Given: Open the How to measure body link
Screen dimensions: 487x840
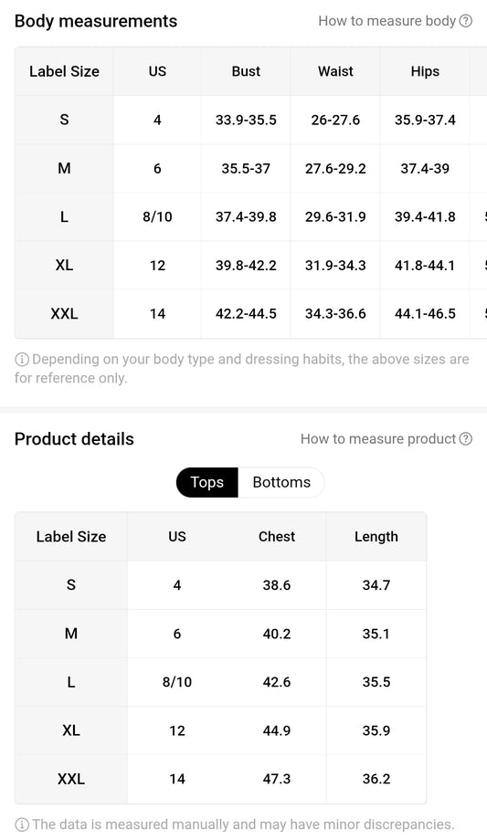Looking at the screenshot, I should (386, 21).
